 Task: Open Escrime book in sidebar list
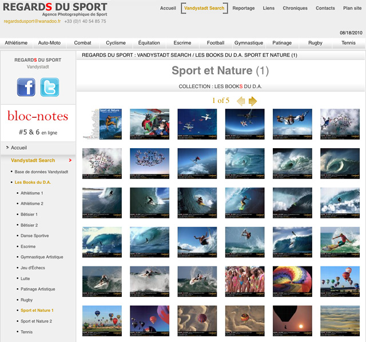pos(28,246)
